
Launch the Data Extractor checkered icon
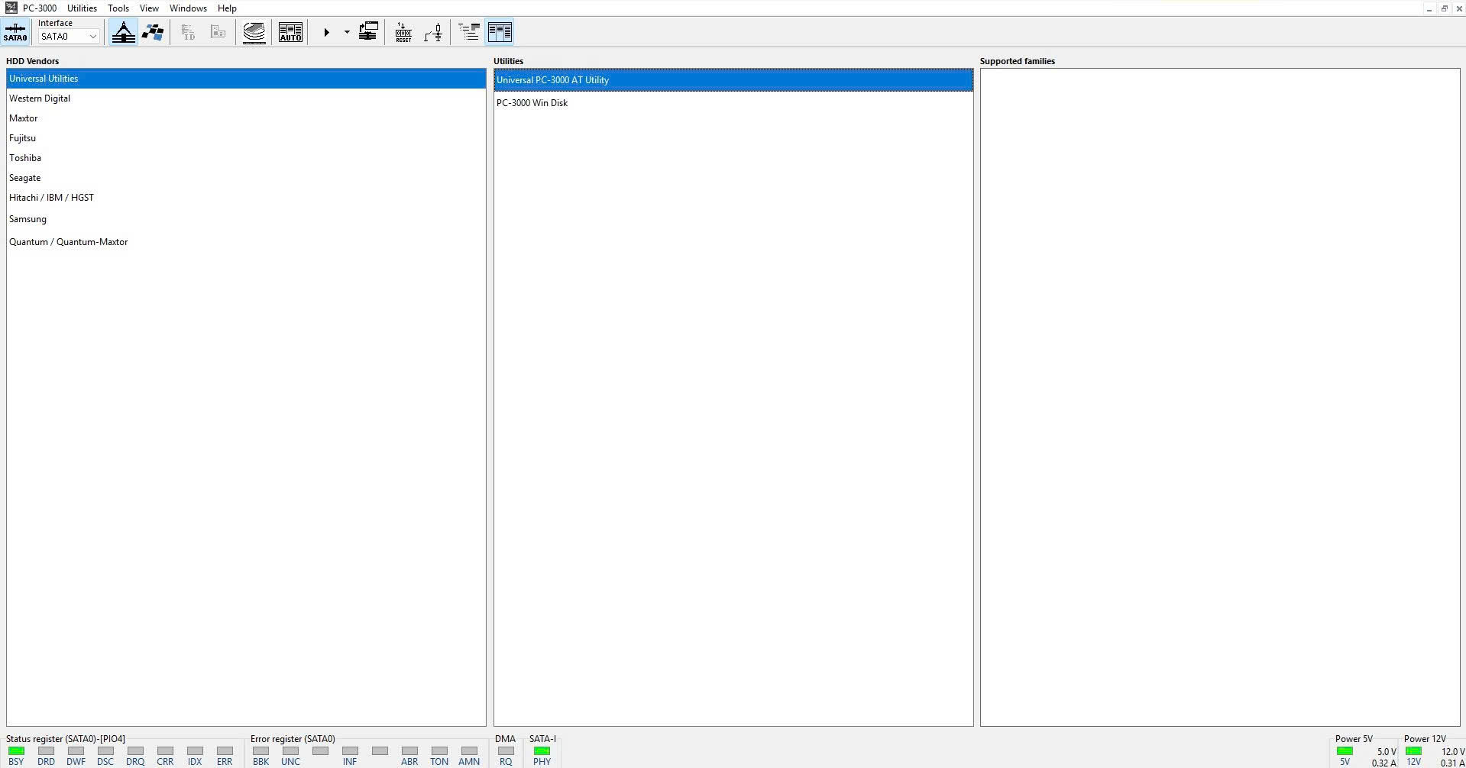(x=153, y=32)
